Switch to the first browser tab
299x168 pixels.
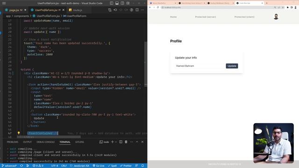pos(163,3)
